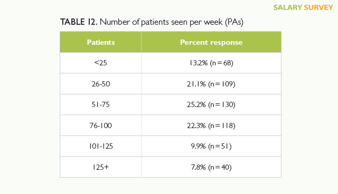The height and width of the screenshot is (194, 338).
Task: Click the 76-100 patients cell
Action: click(x=101, y=125)
